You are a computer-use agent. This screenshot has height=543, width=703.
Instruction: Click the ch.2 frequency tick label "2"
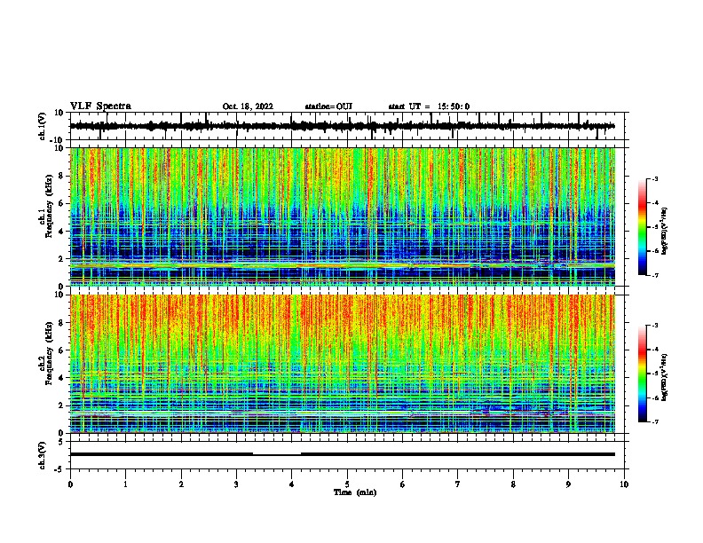(x=62, y=405)
